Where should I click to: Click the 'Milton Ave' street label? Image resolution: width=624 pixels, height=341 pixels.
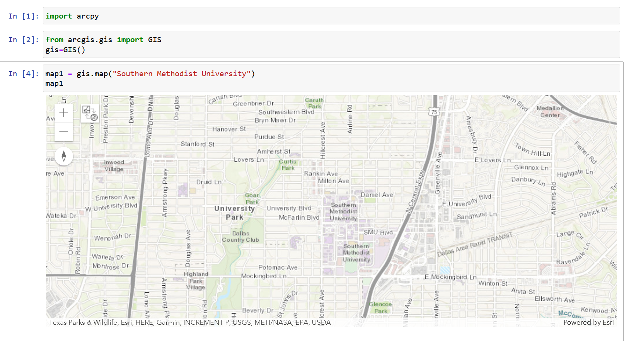pyautogui.click(x=333, y=181)
